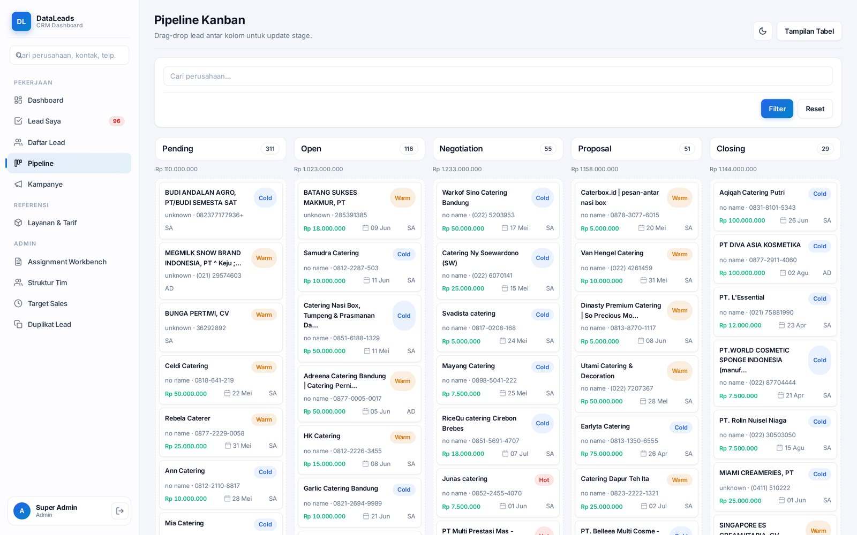Toggle dark mode moon icon
Viewport: 857px width, 535px height.
[762, 31]
